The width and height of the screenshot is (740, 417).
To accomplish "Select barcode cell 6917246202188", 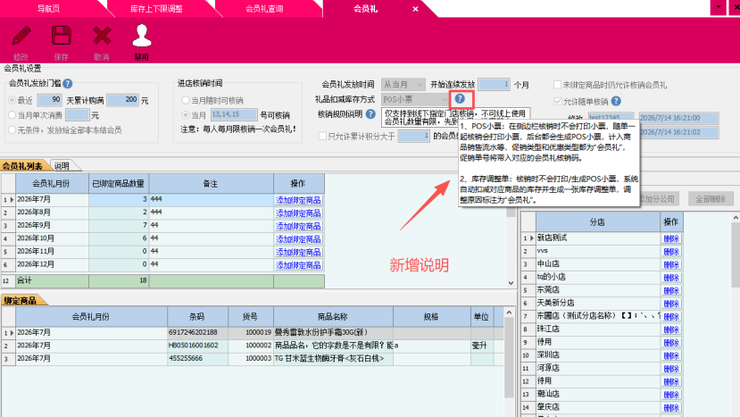I will click(x=198, y=332).
